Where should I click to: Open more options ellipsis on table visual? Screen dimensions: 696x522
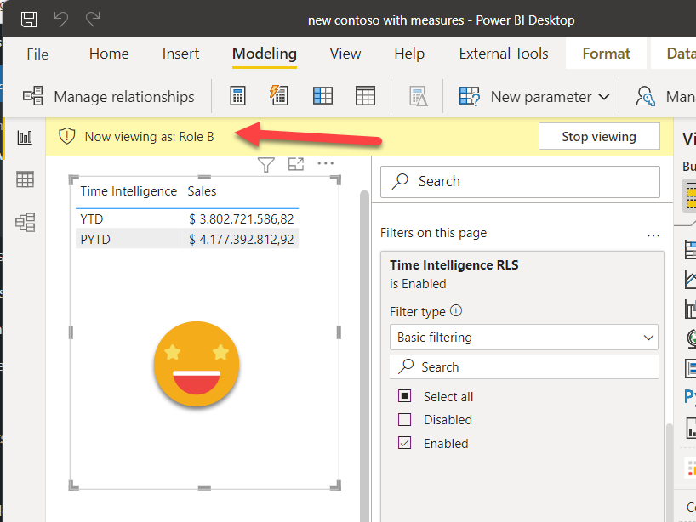click(x=325, y=164)
